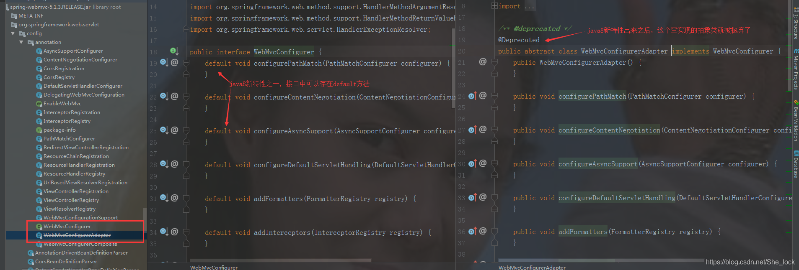Viewport: 799px width, 270px height.
Task: Click the implemented-method gutter icon on default addFormatters
Action: pos(164,198)
